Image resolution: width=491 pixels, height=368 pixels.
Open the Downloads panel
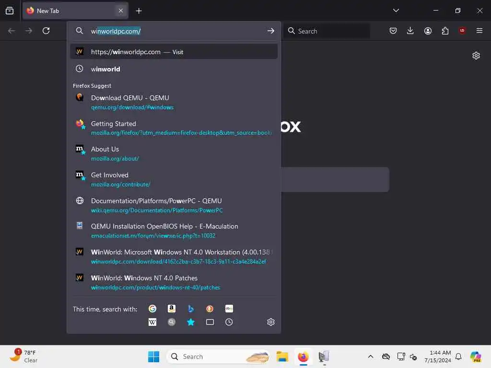pyautogui.click(x=410, y=31)
